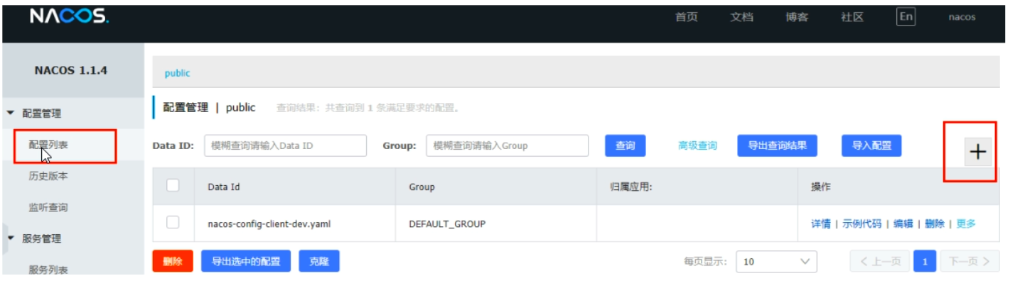Click the 操作 column header
1020x293 pixels.
[898, 187]
